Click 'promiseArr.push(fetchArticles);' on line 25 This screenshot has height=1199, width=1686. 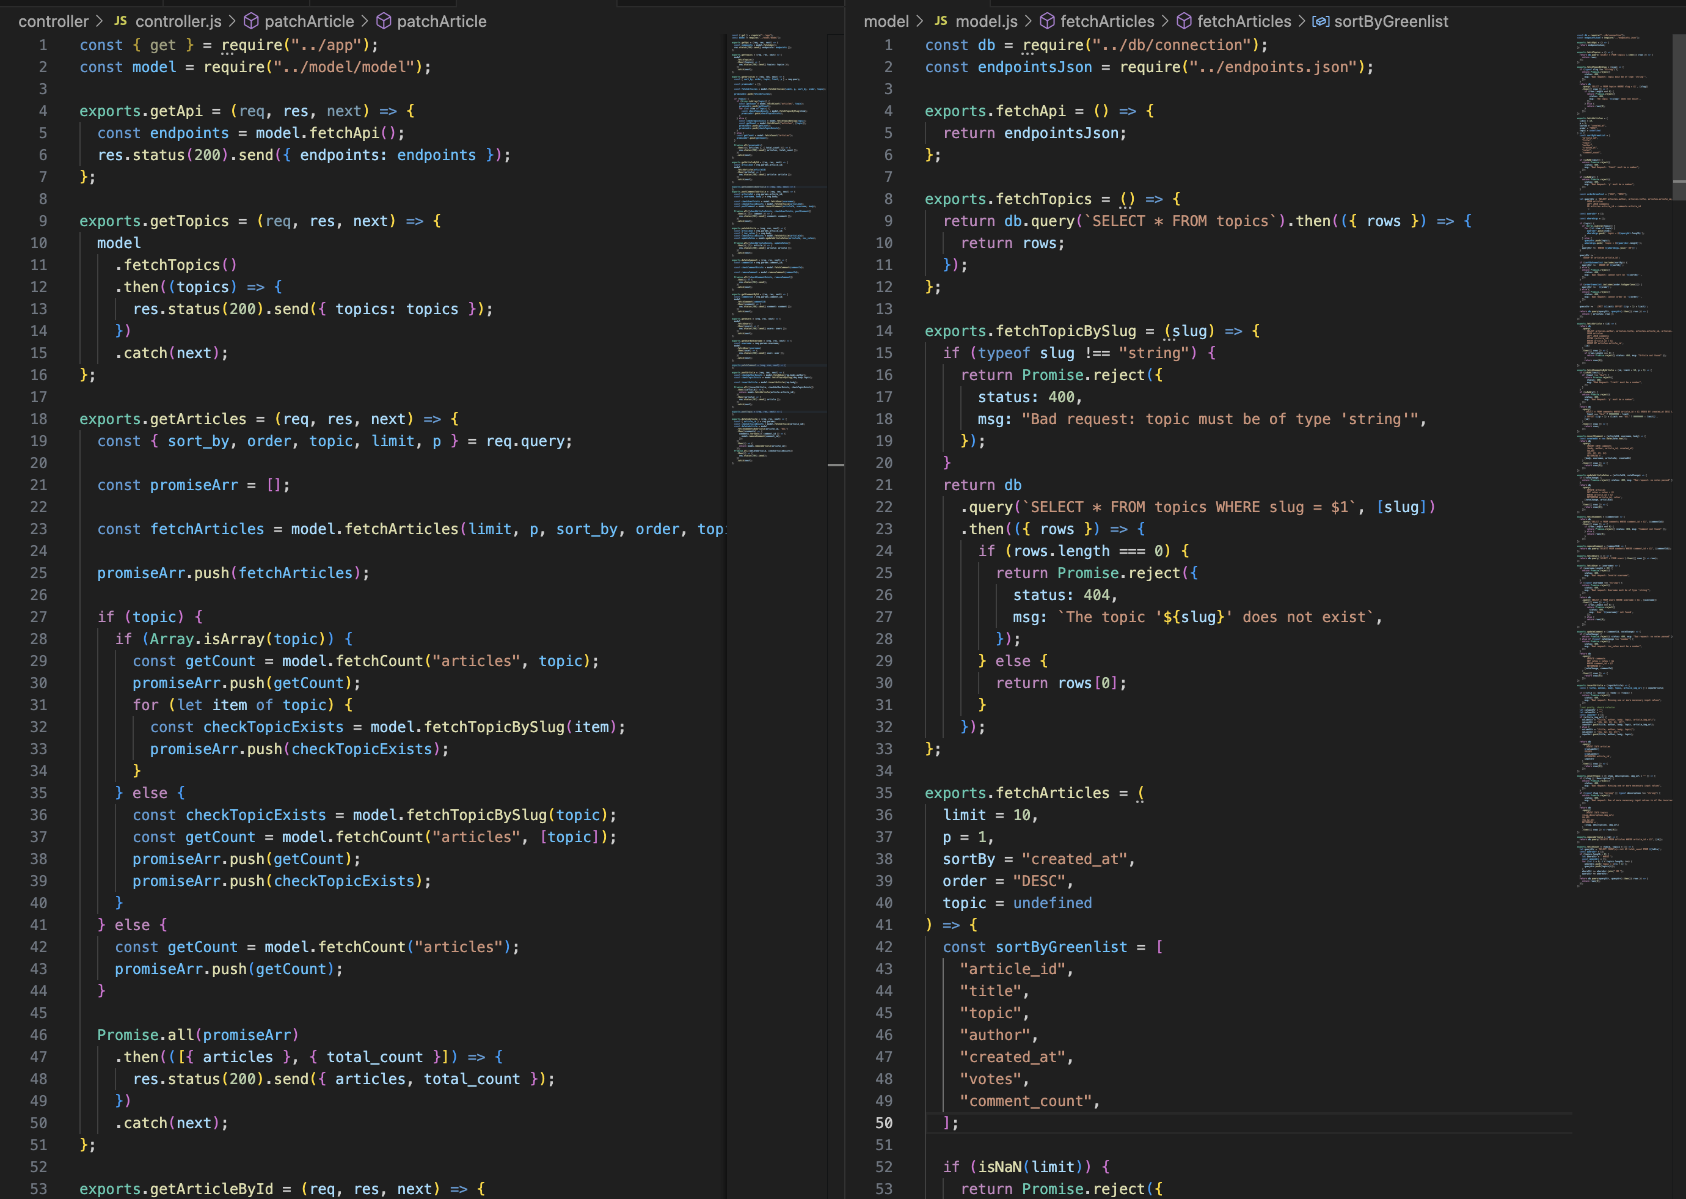[x=233, y=573]
